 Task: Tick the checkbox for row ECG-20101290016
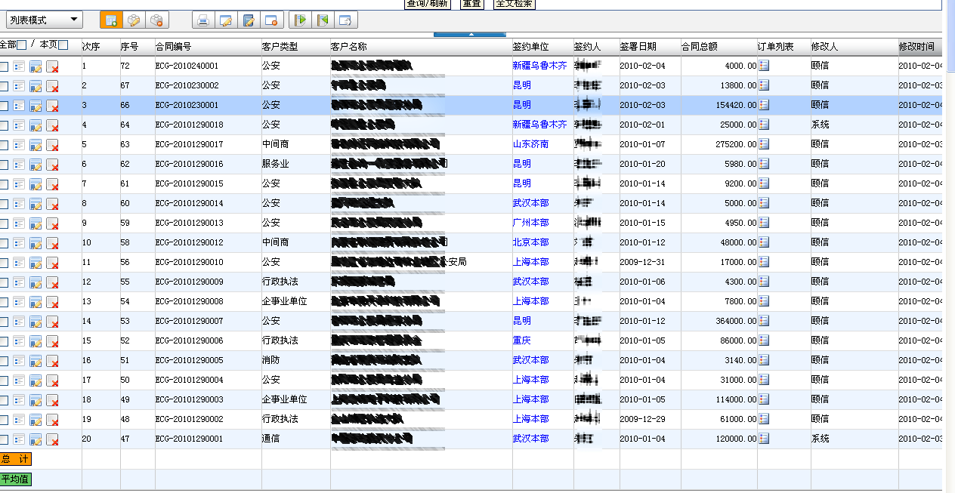tap(4, 165)
